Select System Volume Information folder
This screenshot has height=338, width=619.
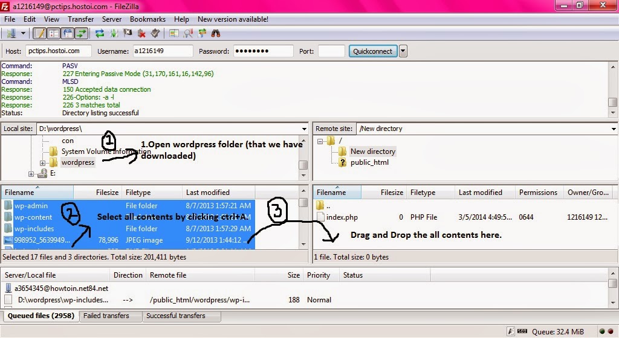click(x=106, y=151)
